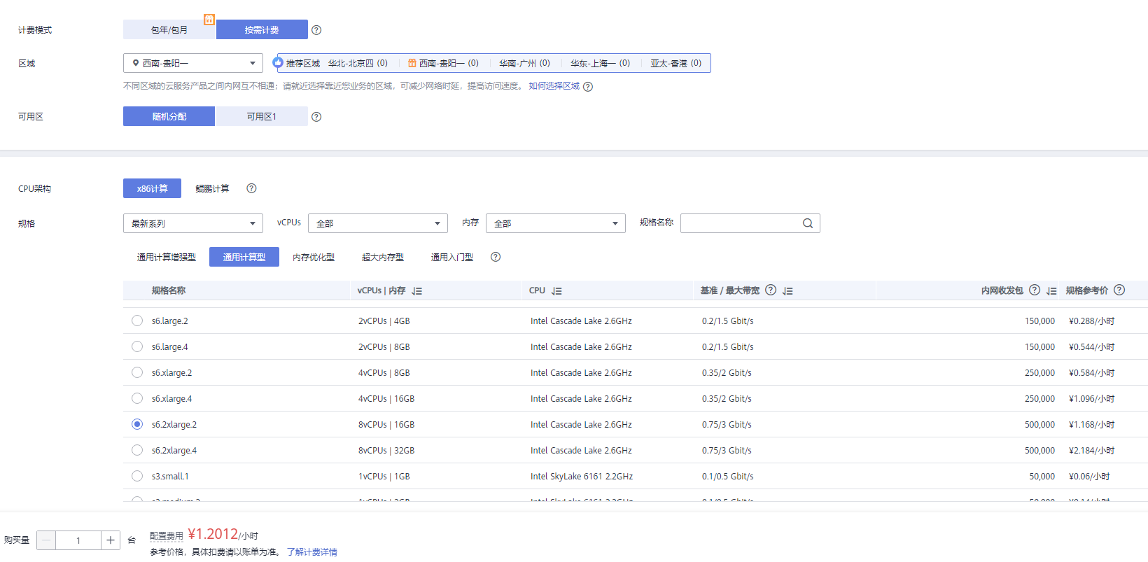Click help icon next to 规格参考价
The image size is (1148, 562).
(1119, 290)
